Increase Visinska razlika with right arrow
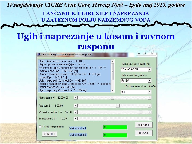192x144 pixels. (x=150, y=112)
